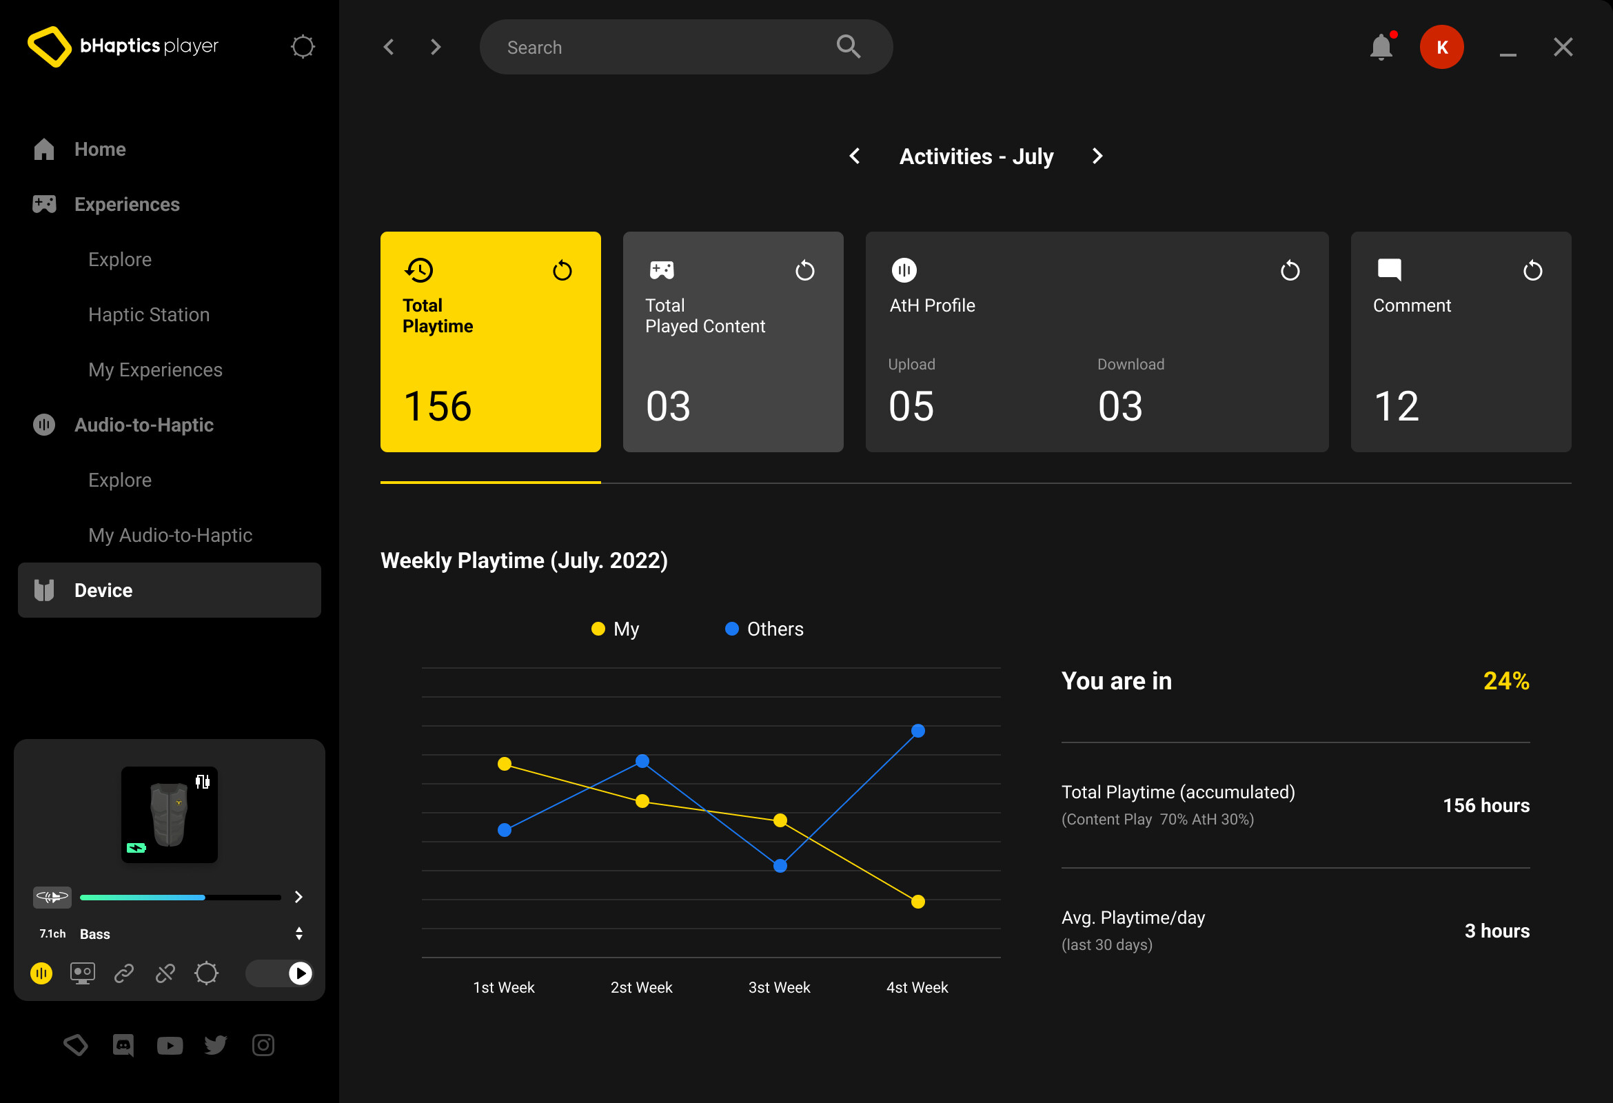Toggle the yellow audio-to-haptic mode button
The height and width of the screenshot is (1103, 1613).
41,973
